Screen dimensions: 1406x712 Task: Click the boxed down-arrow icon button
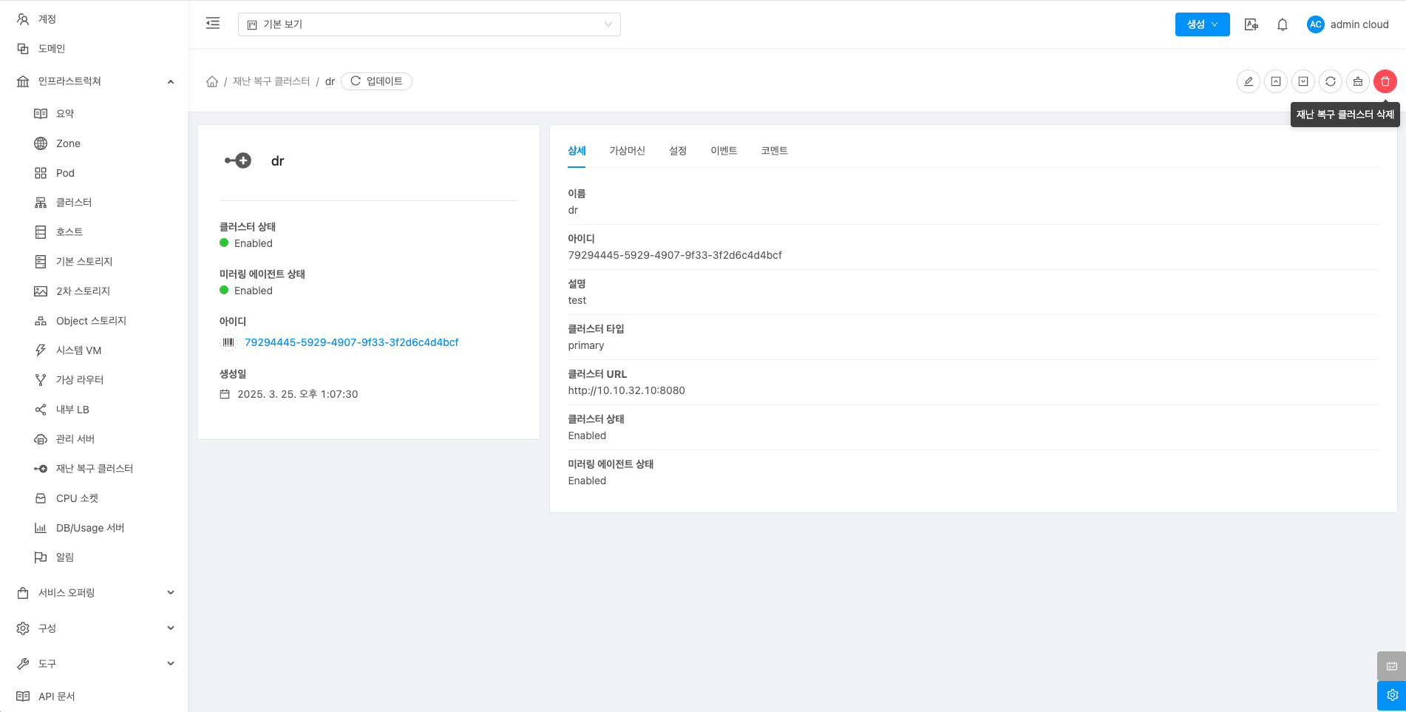click(x=1303, y=81)
